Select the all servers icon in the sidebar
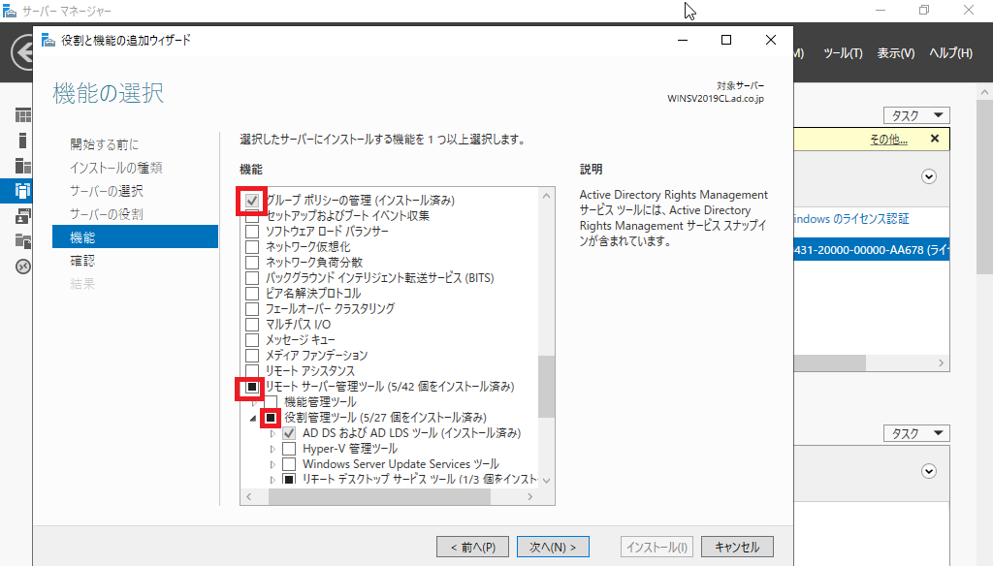The width and height of the screenshot is (993, 566). pos(23,166)
